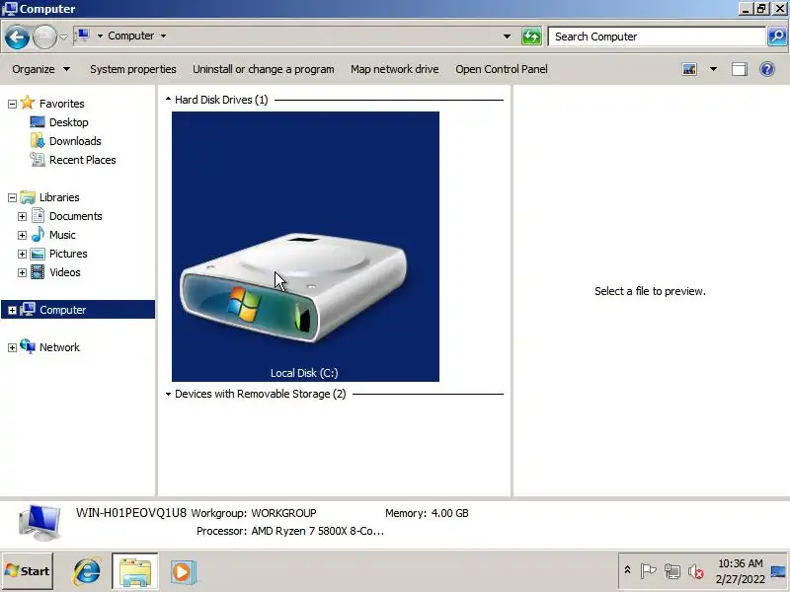Image resolution: width=790 pixels, height=592 pixels.
Task: Select the Local Disk (C:) drive thumbnail
Action: coord(305,247)
